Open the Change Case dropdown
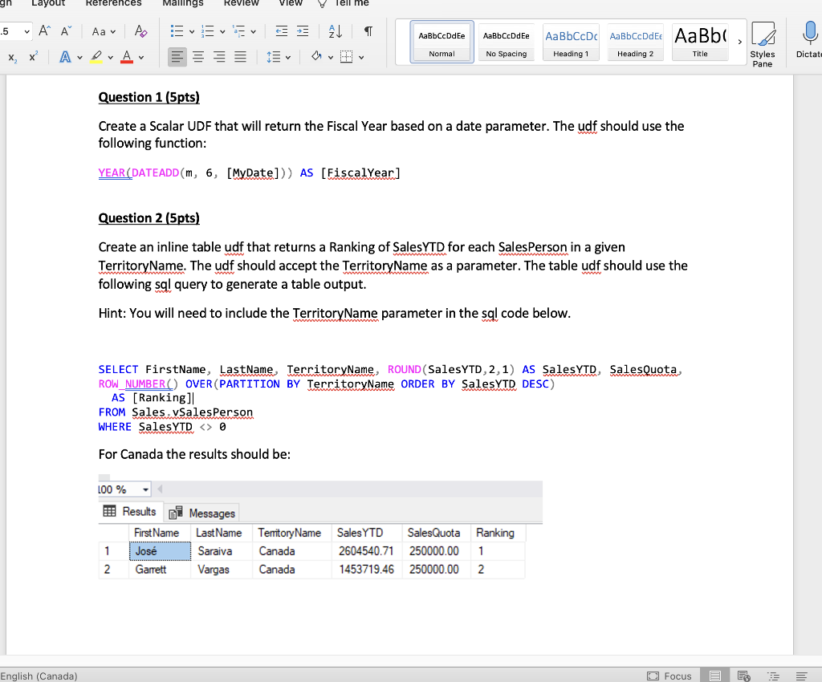Viewport: 822px width, 682px height. pyautogui.click(x=104, y=31)
